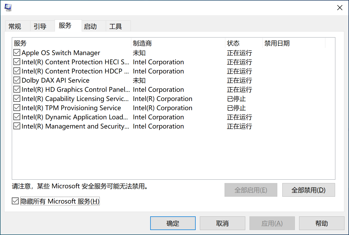349x235 pixels.
Task: Click the msconfig icon in the title bar
Action: click(8, 8)
